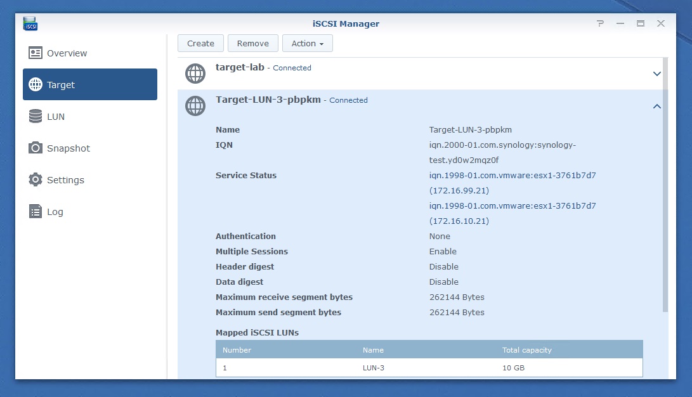Click the Total capacity column header
692x397 pixels.
click(x=526, y=350)
